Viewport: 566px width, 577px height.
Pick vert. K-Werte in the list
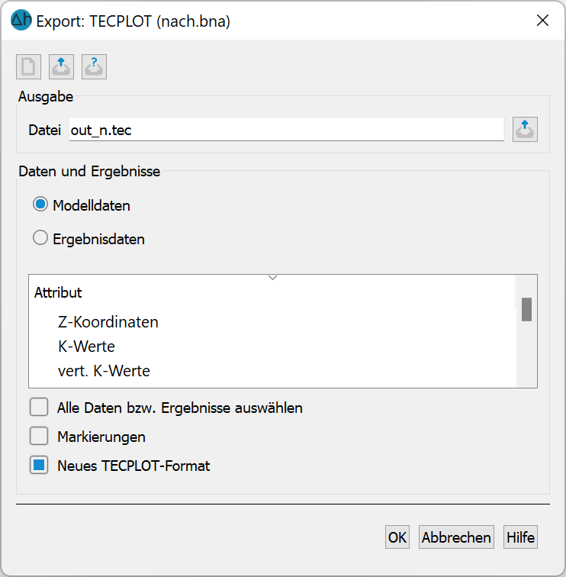coord(104,372)
